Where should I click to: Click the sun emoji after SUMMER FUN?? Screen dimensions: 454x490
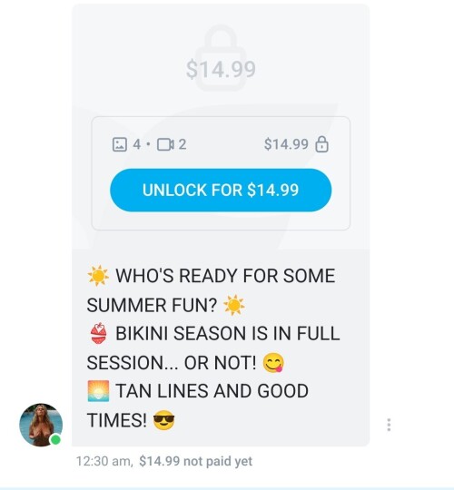click(x=234, y=305)
